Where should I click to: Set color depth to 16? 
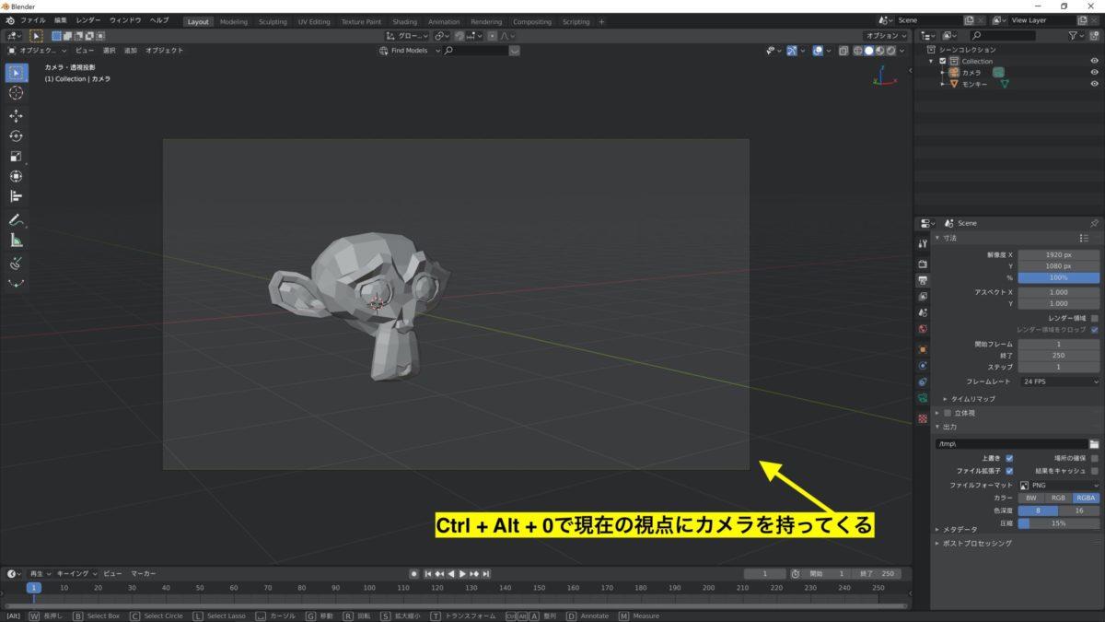click(x=1079, y=511)
